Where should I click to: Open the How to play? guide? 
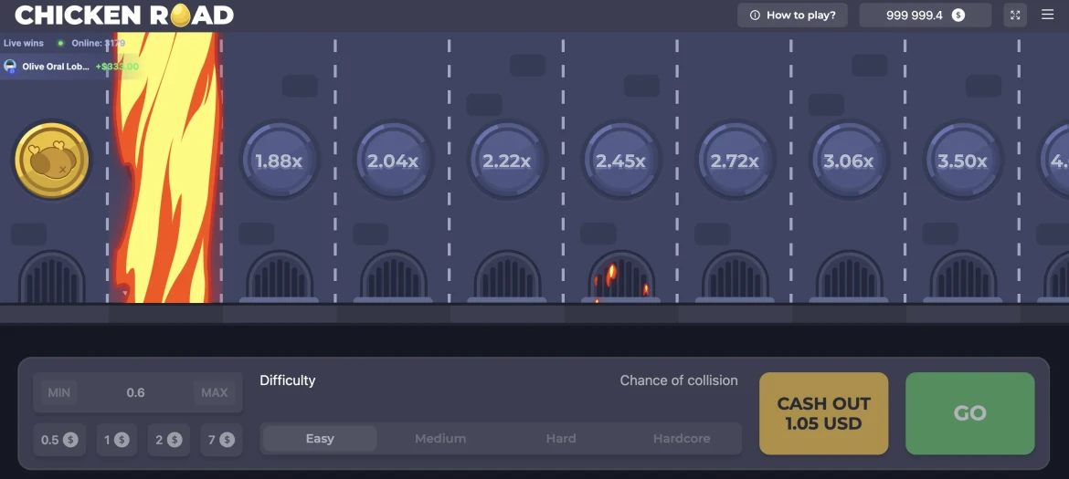pos(792,15)
